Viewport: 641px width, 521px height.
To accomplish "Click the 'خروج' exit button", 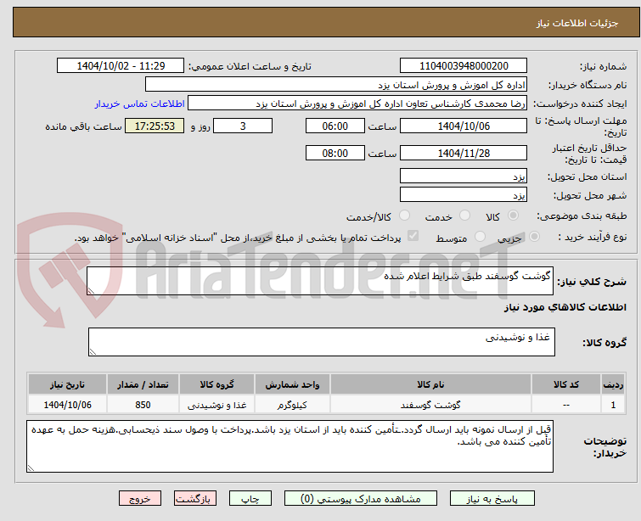I will point(140,499).
